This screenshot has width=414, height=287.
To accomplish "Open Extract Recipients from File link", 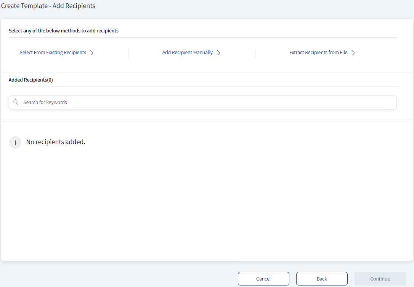I will [318, 53].
